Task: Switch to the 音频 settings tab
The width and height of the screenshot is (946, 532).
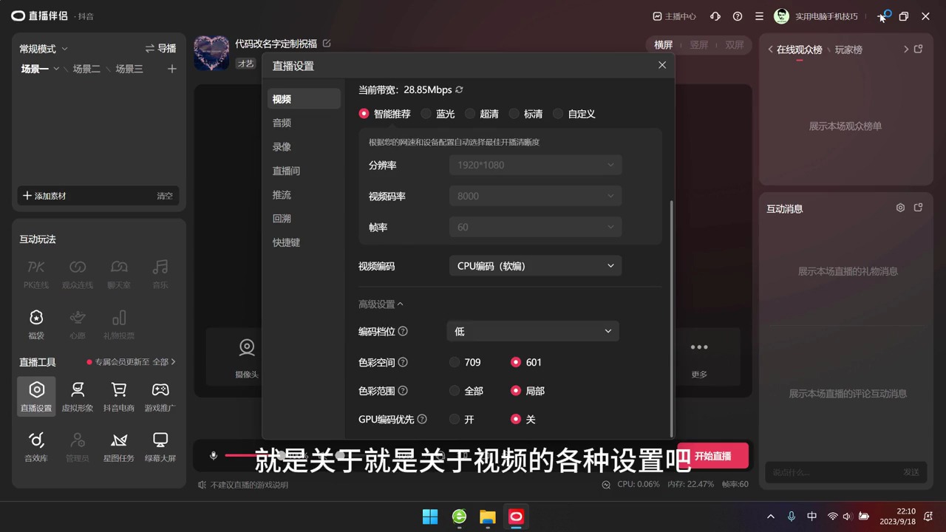Action: (304, 123)
